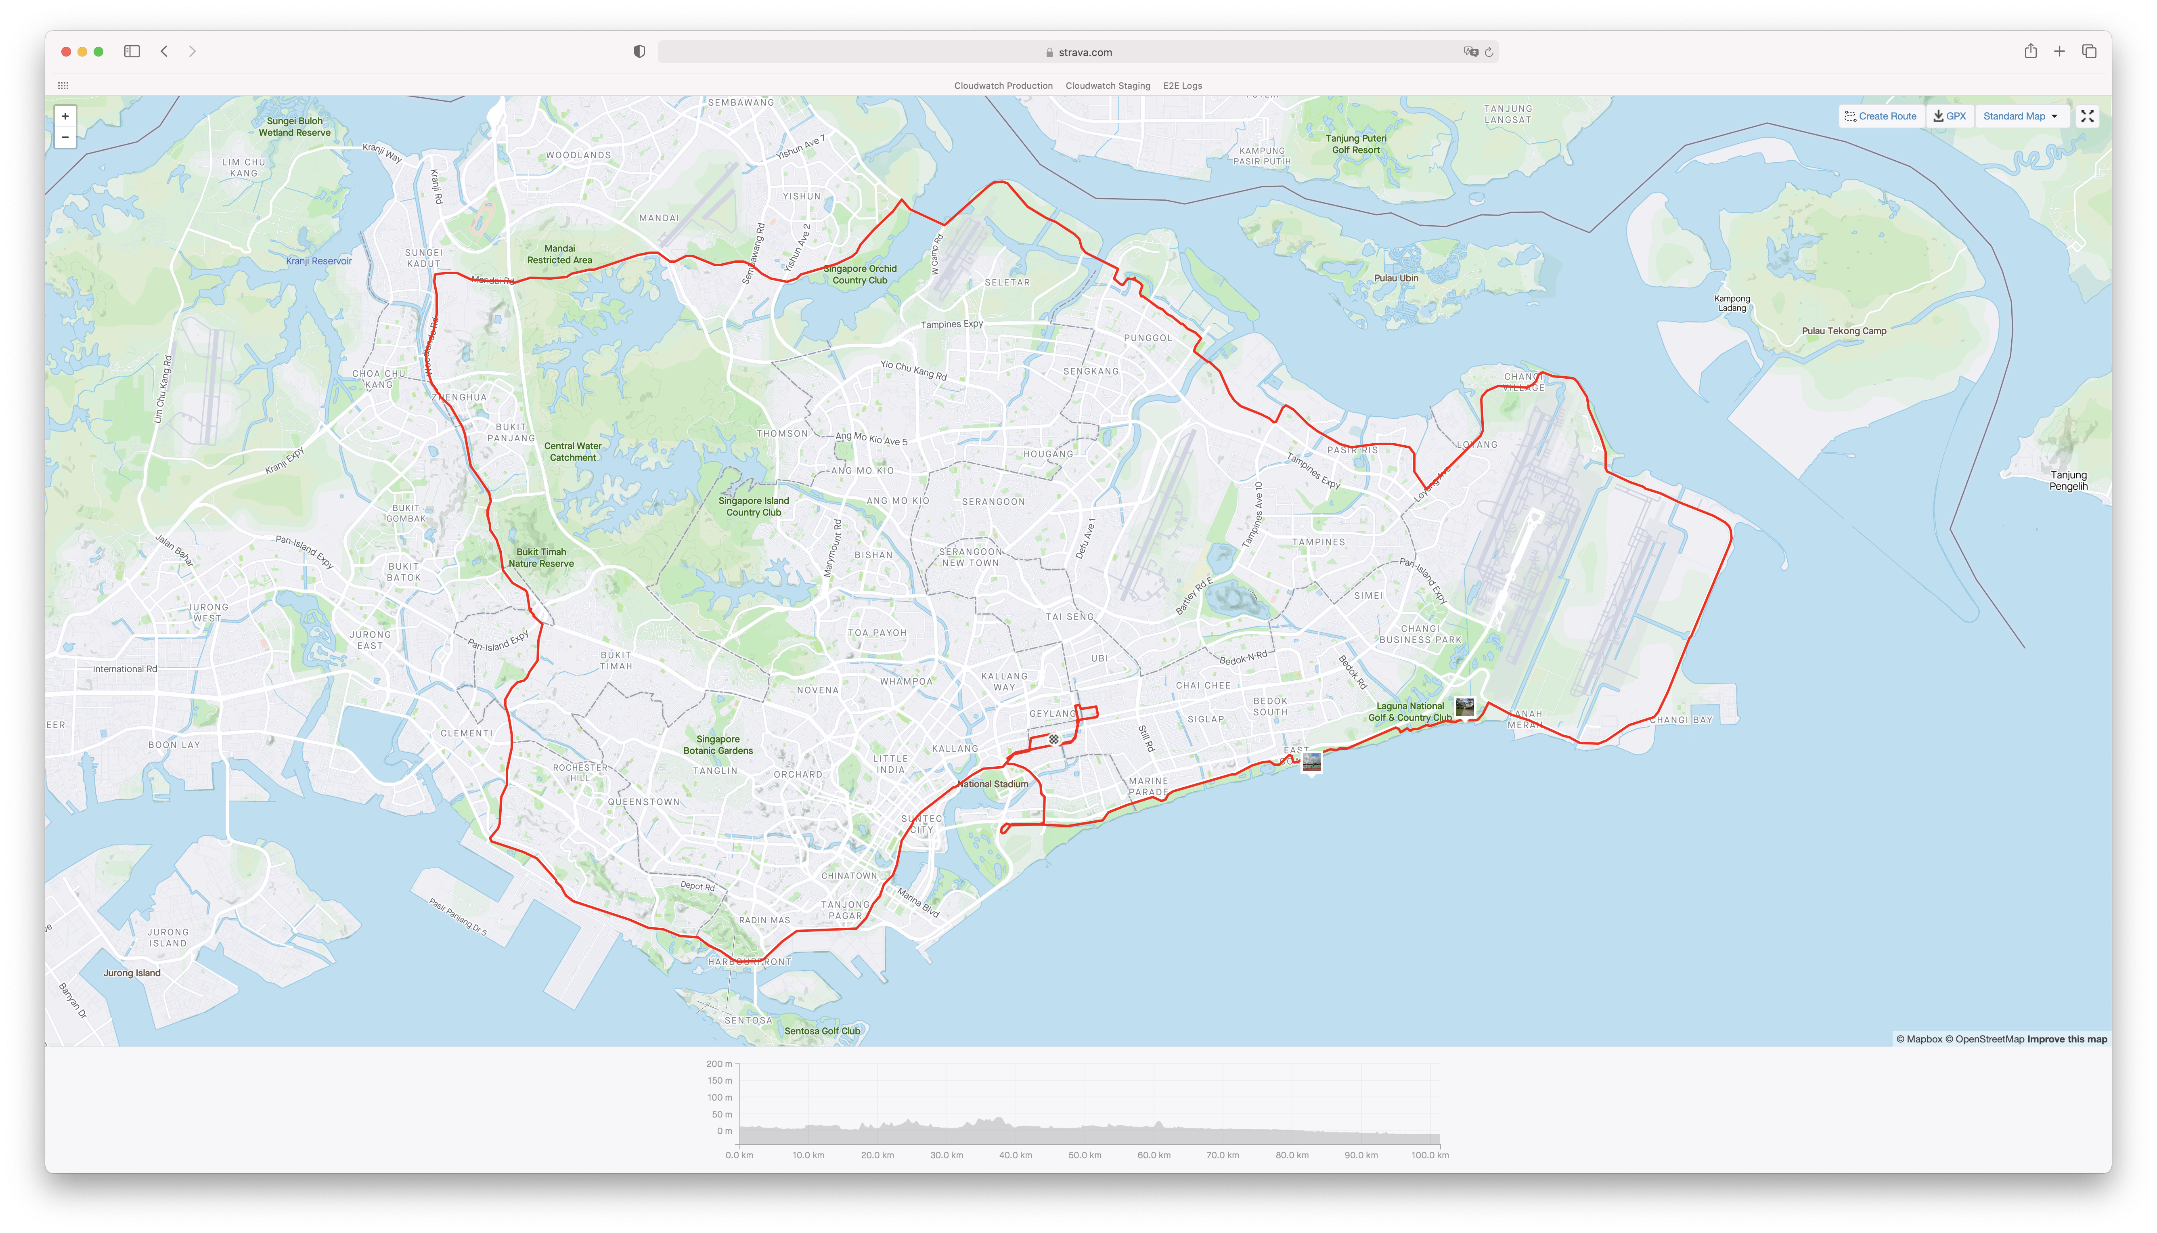Viewport: 2157px width, 1233px height.
Task: Open favorites grid apps icon
Action: (x=63, y=86)
